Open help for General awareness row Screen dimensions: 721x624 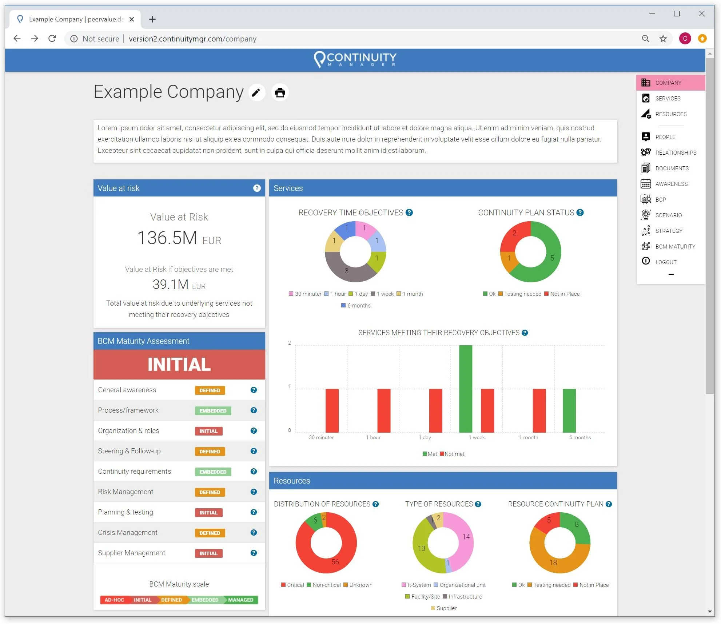[x=254, y=390]
